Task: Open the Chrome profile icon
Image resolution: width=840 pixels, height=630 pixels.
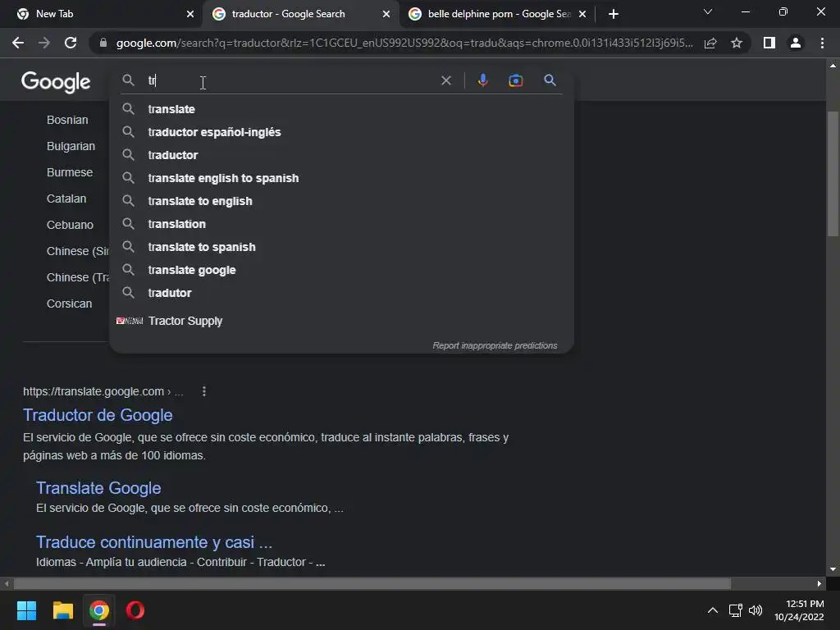Action: (x=796, y=43)
